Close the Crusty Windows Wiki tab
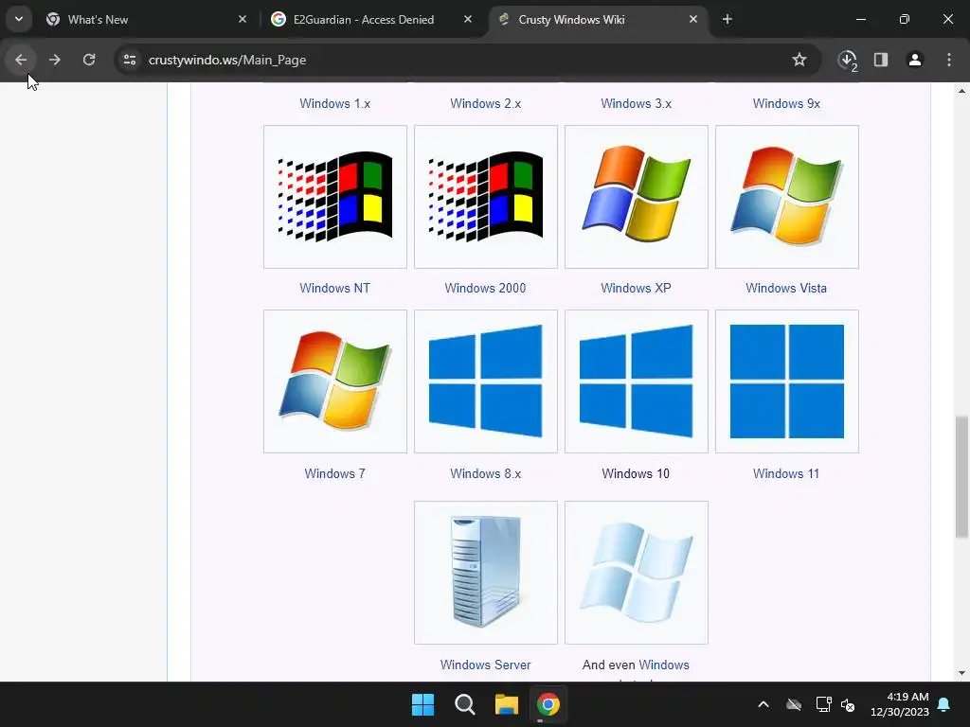 pos(693,19)
